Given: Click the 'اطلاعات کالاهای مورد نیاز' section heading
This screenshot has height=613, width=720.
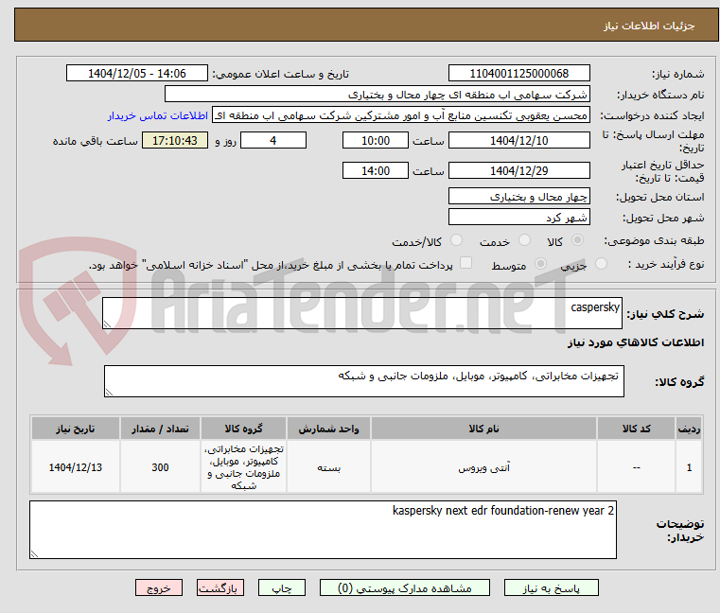Looking at the screenshot, I should click(x=636, y=342).
